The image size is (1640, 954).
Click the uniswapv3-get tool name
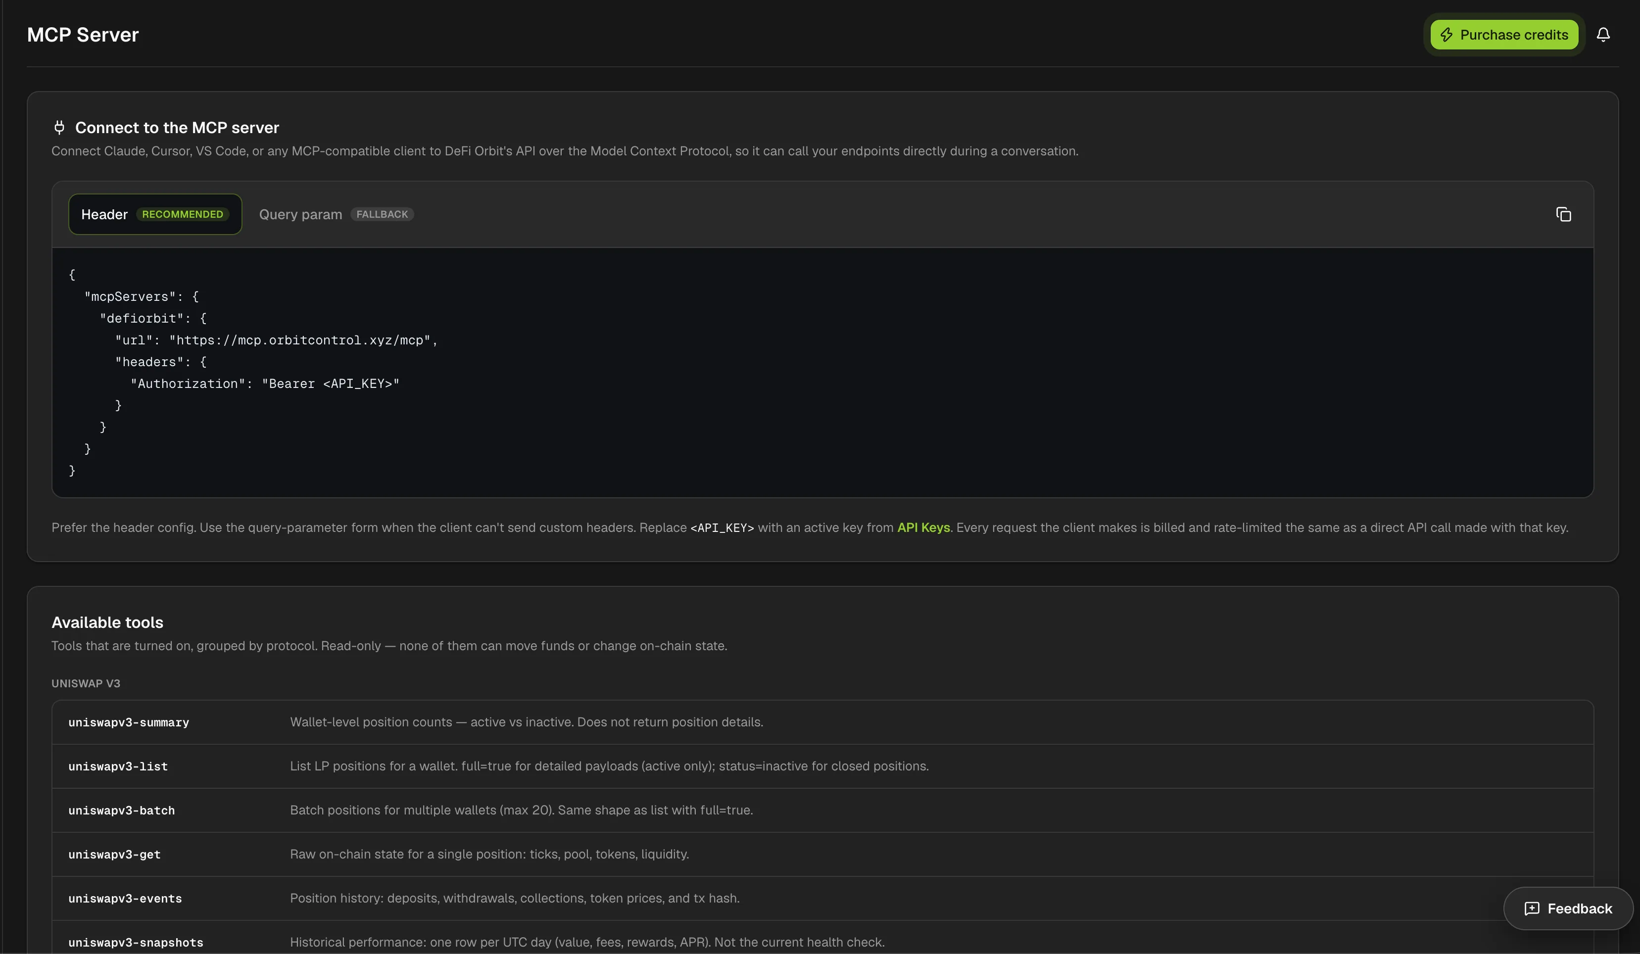click(114, 855)
